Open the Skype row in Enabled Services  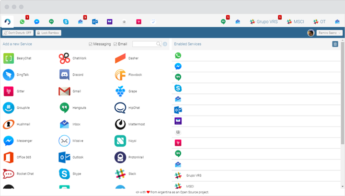(x=256, y=88)
